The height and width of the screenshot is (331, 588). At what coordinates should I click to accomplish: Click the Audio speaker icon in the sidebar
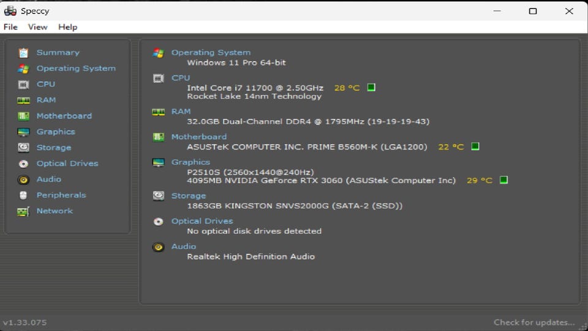pyautogui.click(x=23, y=180)
